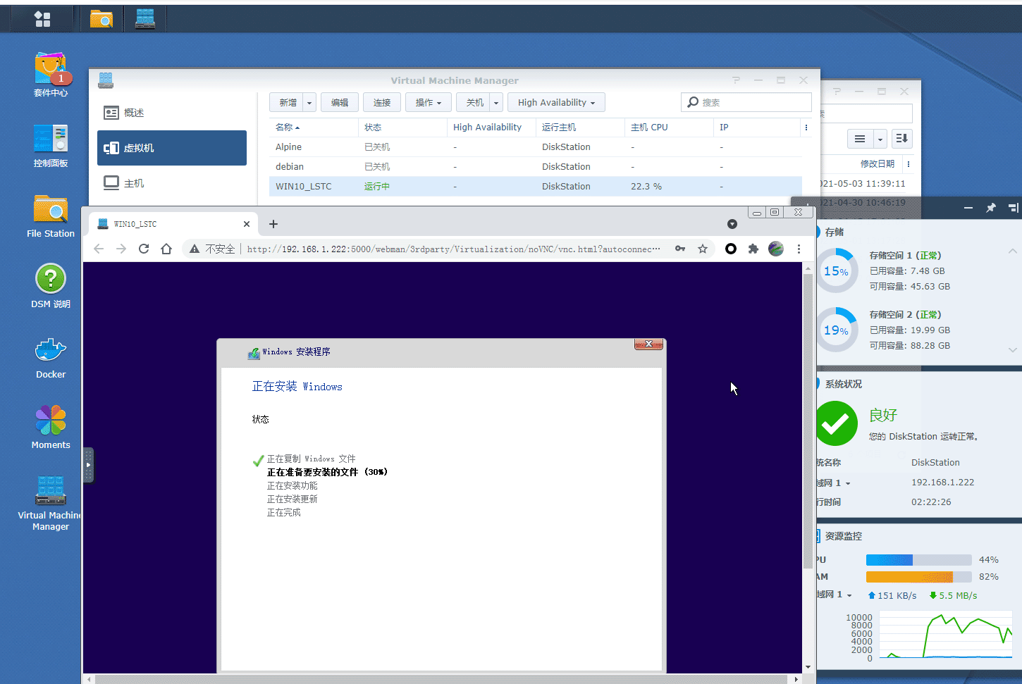This screenshot has height=684, width=1022.
Task: Click the 新增 button
Action: click(288, 103)
